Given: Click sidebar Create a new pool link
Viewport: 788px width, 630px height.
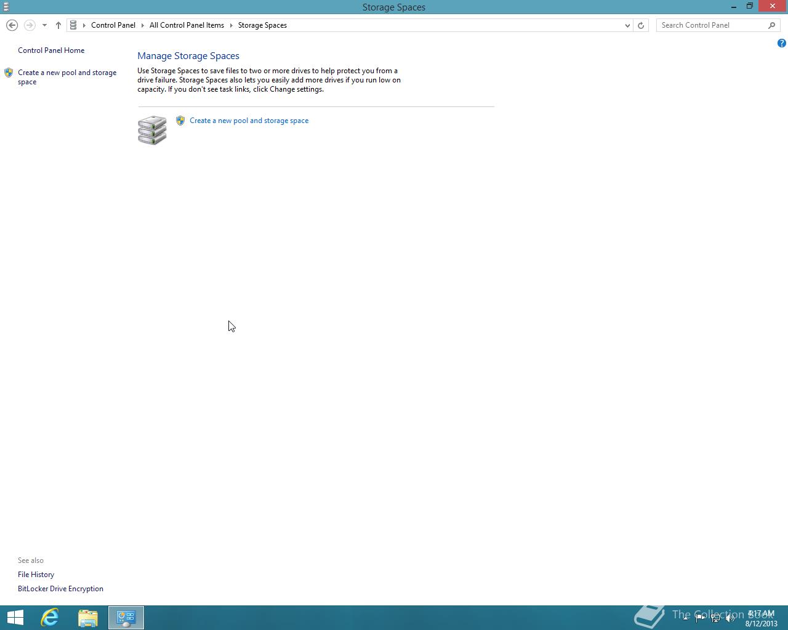Looking at the screenshot, I should [67, 77].
